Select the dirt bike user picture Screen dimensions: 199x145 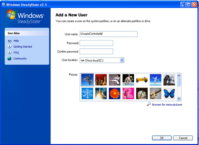(88, 80)
